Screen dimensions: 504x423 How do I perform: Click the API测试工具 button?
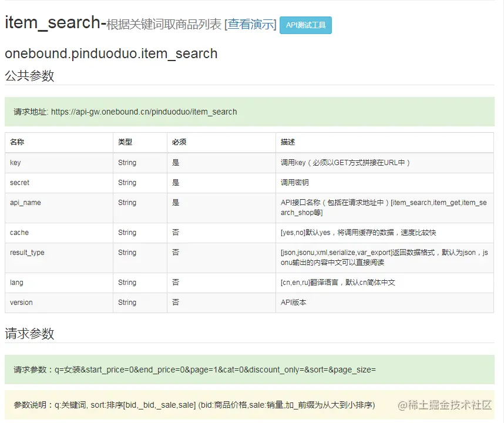click(x=305, y=25)
